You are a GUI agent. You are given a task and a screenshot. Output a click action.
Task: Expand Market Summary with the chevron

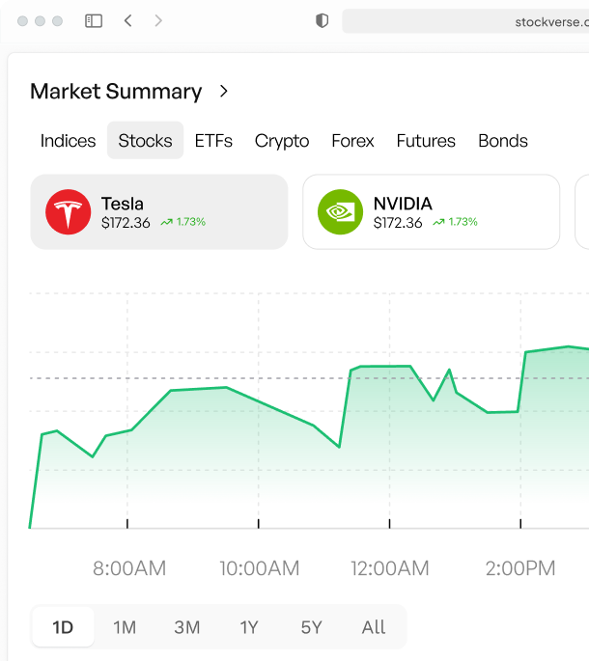pos(224,91)
